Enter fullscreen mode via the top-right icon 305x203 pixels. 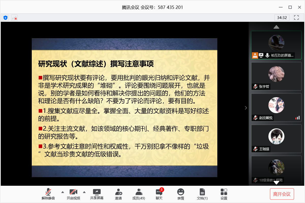[x=296, y=18]
